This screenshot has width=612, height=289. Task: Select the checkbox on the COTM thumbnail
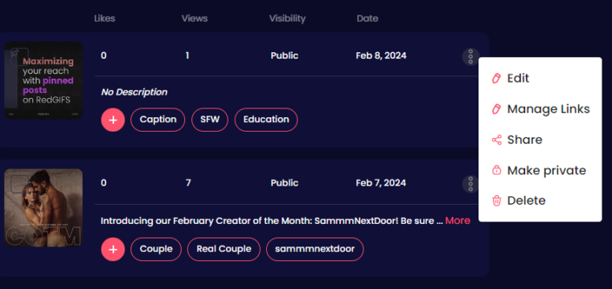tap(19, 184)
